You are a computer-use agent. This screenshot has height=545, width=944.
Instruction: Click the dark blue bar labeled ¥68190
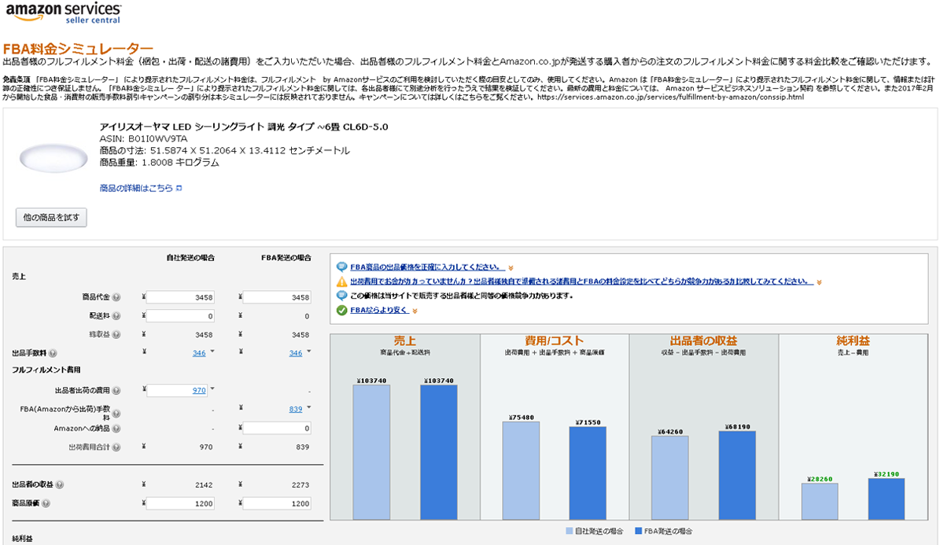point(736,475)
